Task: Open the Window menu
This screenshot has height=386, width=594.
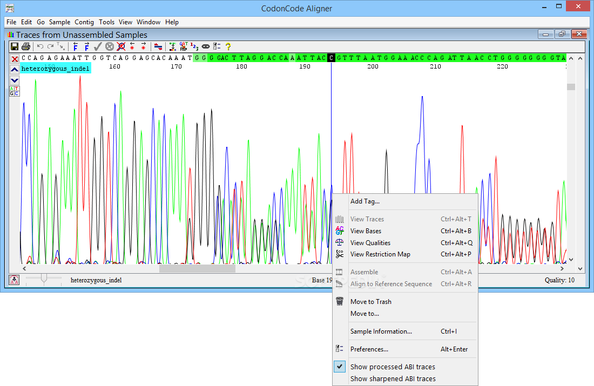Action: [148, 22]
